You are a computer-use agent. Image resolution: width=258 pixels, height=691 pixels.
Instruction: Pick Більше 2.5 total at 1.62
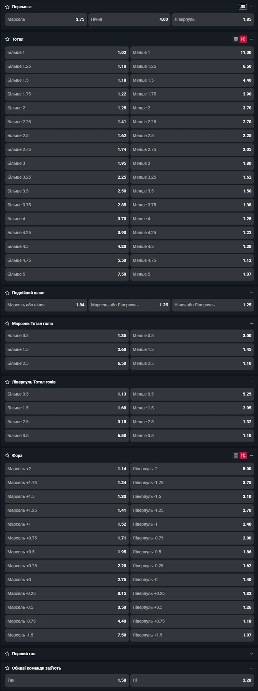(x=67, y=136)
